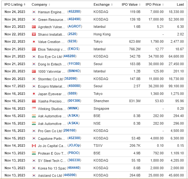Image resolution: width=188 pixels, height=179 pixels.
Task: Sort table by IPO Price column
Action: point(154,4)
